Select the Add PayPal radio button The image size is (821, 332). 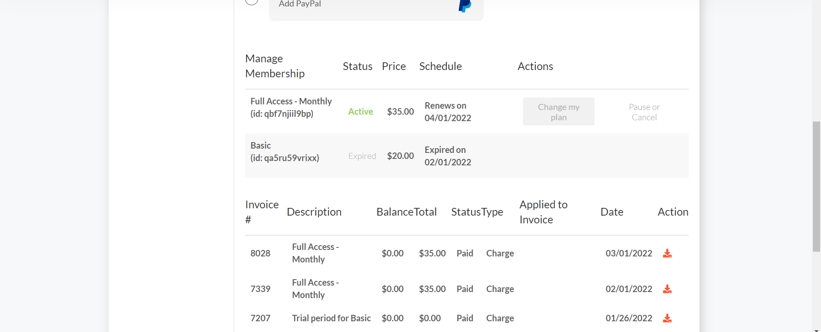[251, 1]
